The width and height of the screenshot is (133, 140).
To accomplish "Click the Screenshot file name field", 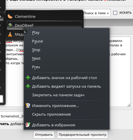I will (x=12, y=116).
